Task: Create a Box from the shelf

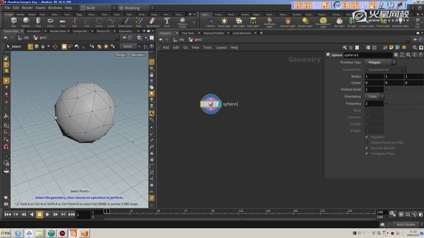Action: pos(13,22)
